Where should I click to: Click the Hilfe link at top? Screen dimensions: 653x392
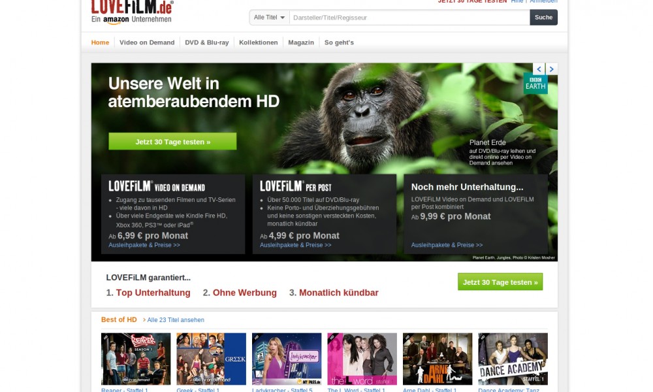coord(517,1)
